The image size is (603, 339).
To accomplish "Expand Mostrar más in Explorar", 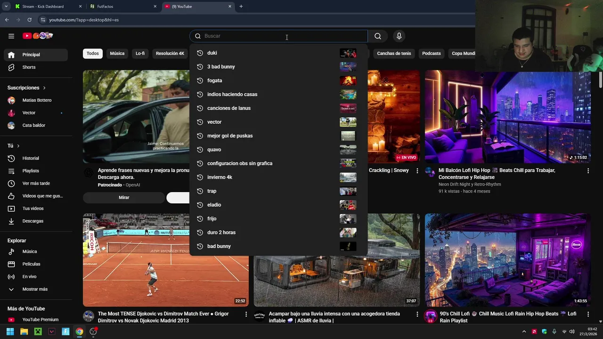I will pos(36,289).
